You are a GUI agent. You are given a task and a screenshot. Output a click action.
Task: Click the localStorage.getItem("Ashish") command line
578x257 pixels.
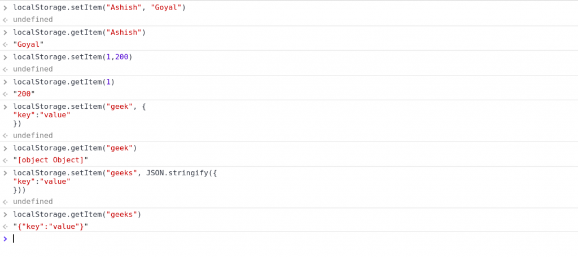(x=79, y=32)
